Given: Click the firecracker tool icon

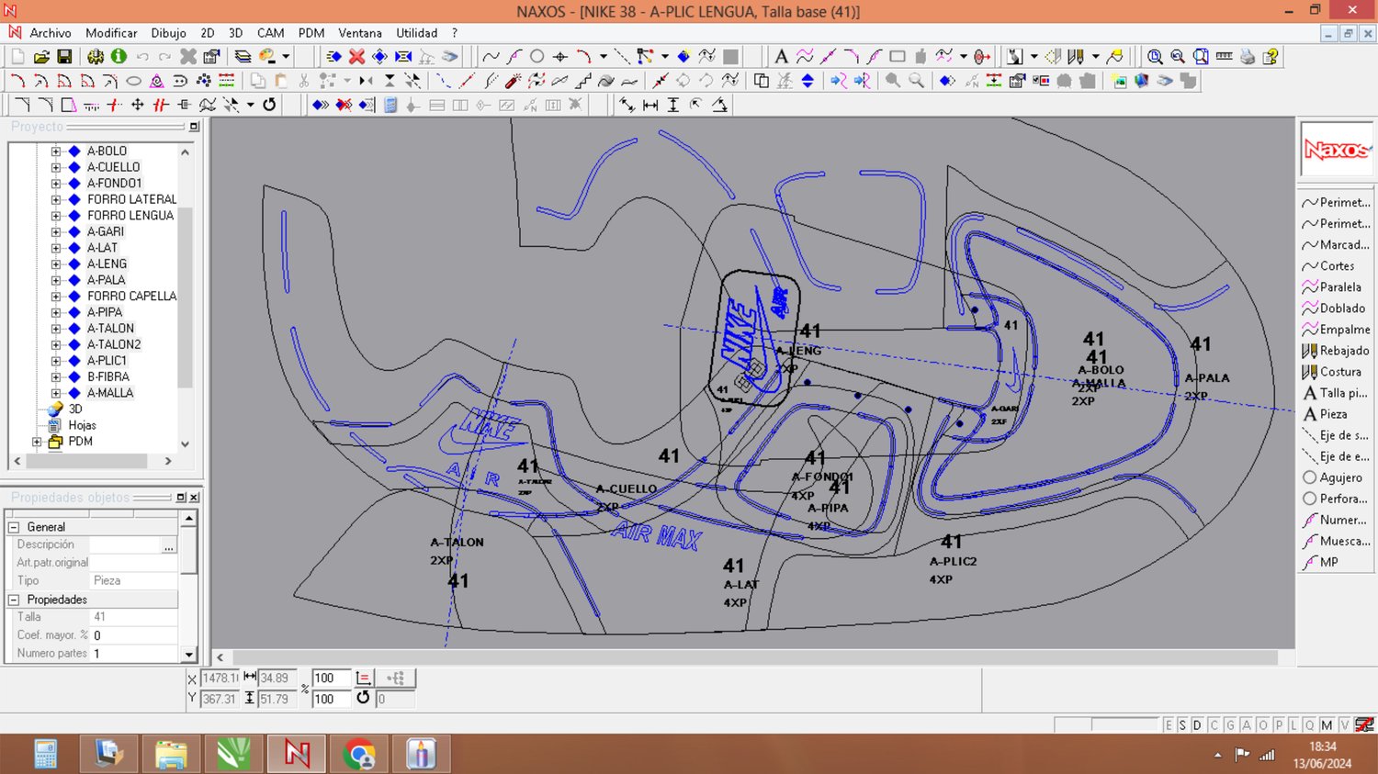Looking at the screenshot, I should (514, 81).
